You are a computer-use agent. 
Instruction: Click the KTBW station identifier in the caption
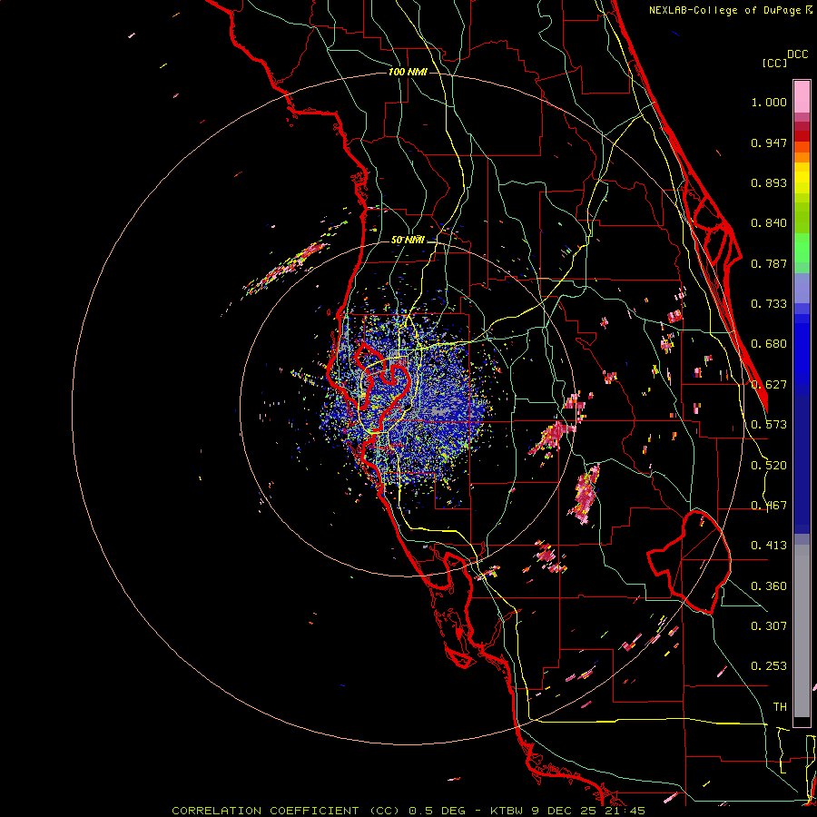pos(506,811)
